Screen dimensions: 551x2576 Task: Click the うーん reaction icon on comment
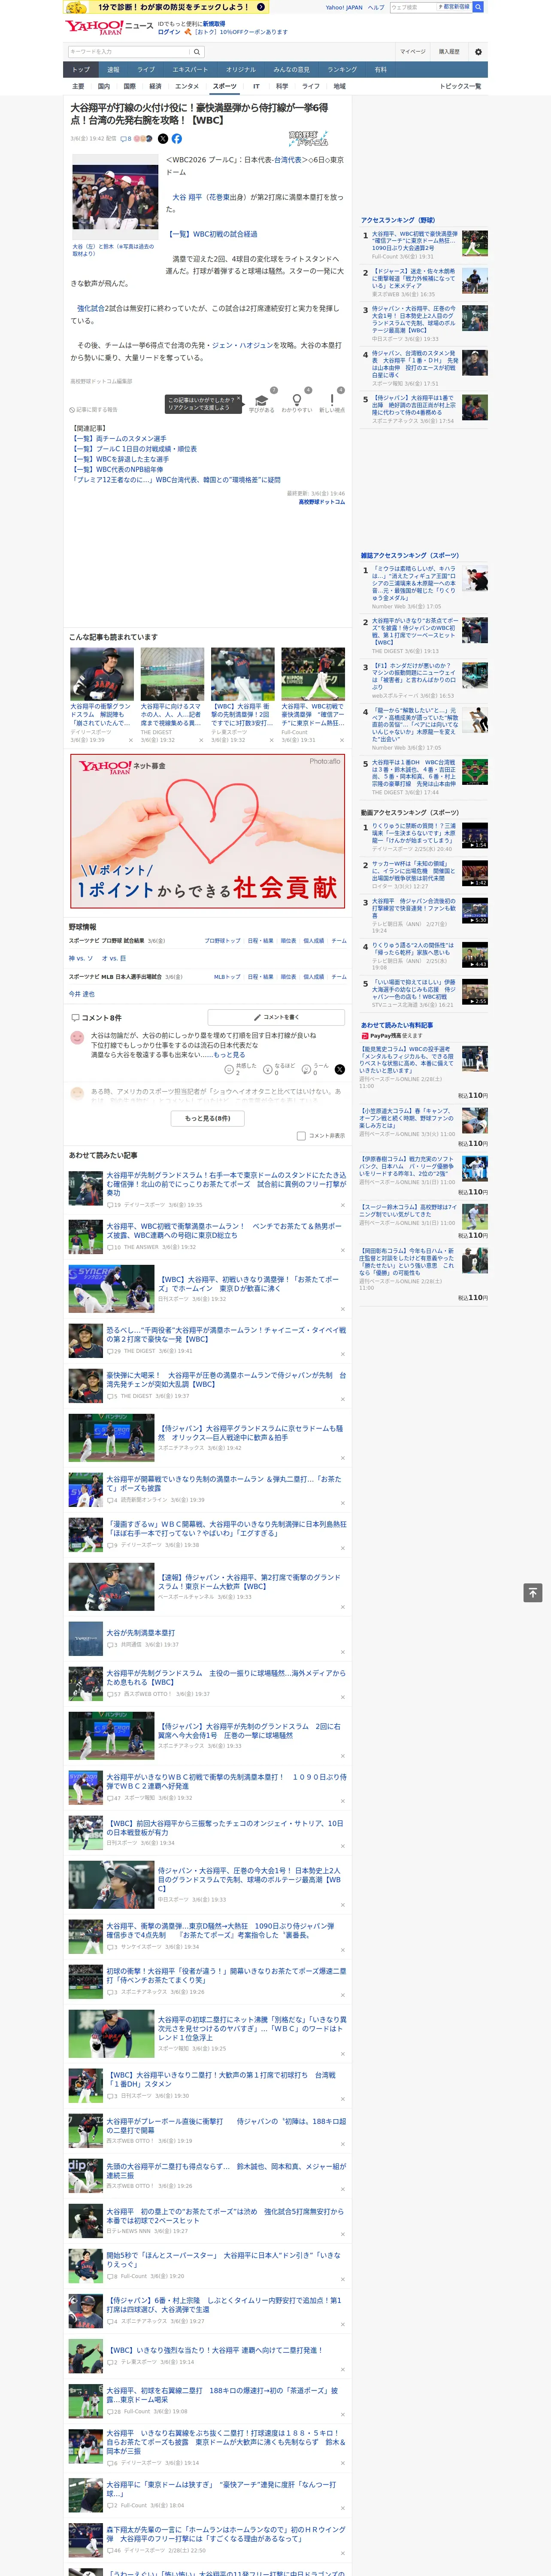[307, 1069]
